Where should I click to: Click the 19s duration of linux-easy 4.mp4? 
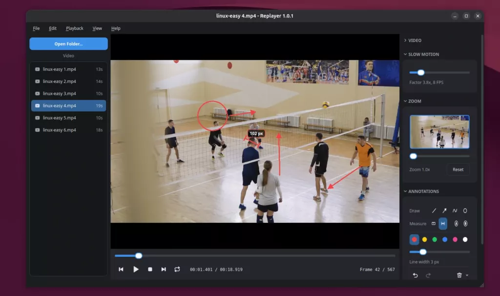pyautogui.click(x=99, y=106)
